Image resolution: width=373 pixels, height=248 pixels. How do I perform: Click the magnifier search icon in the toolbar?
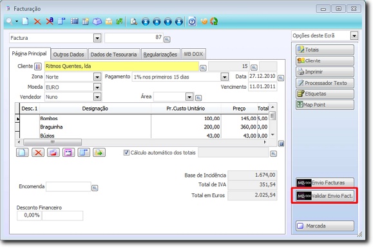[9, 22]
